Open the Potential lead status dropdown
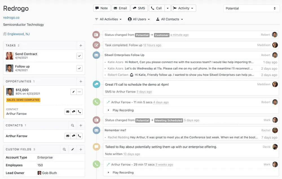The width and height of the screenshot is (282, 179). (251, 8)
